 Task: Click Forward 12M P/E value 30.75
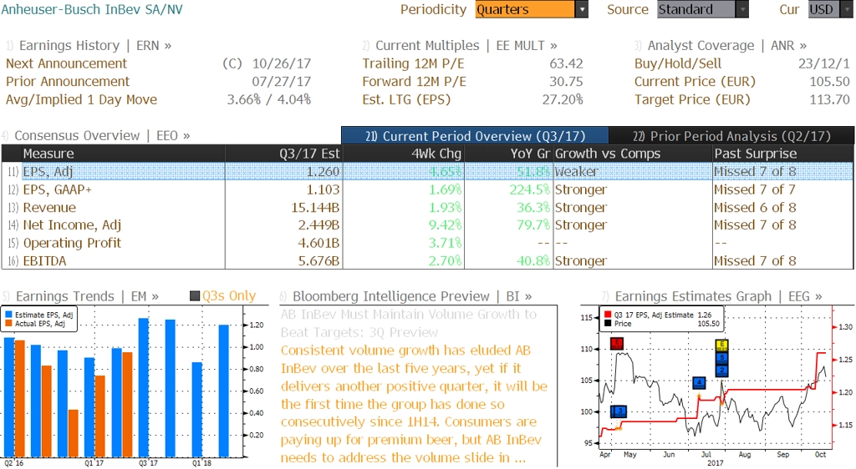click(566, 81)
